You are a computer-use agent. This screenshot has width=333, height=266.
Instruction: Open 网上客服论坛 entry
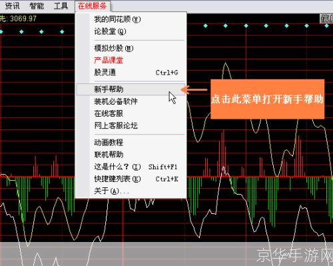tap(131, 125)
